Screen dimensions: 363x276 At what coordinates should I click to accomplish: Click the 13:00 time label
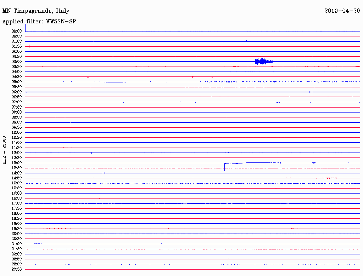(17, 163)
